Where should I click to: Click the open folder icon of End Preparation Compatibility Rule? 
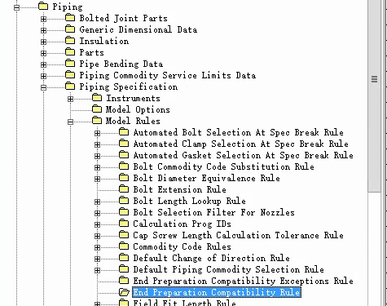pos(124,292)
